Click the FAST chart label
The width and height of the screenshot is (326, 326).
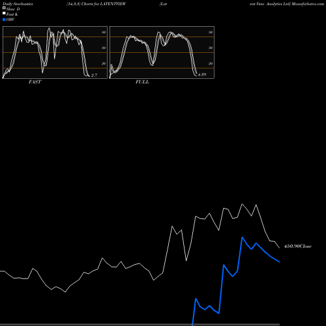click(x=35, y=82)
